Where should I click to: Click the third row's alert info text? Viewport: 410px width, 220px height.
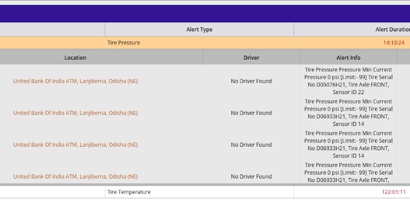(x=348, y=145)
